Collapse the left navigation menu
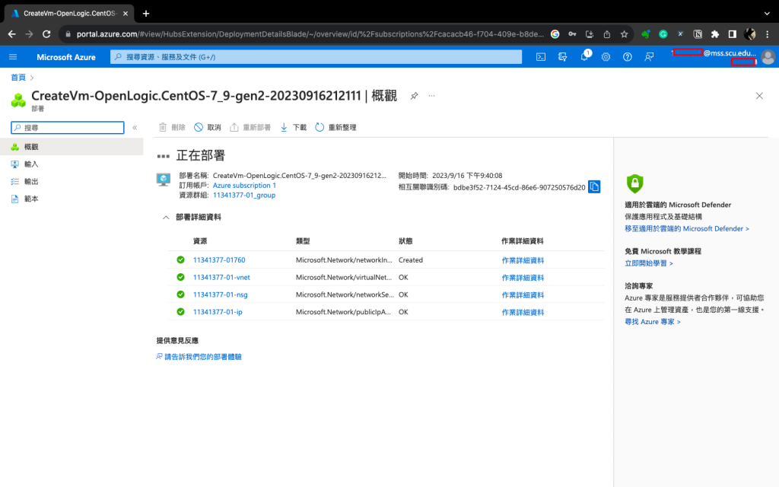Viewport: 779px width, 487px height. pos(135,128)
